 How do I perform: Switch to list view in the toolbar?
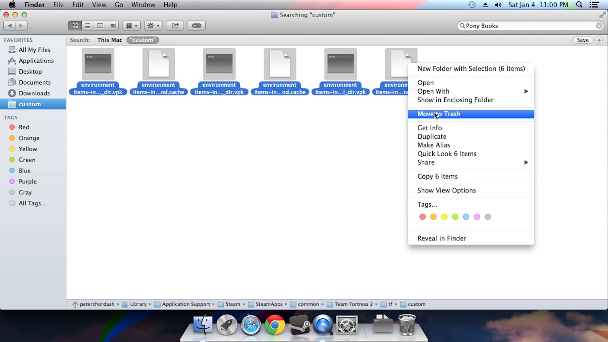click(x=87, y=26)
